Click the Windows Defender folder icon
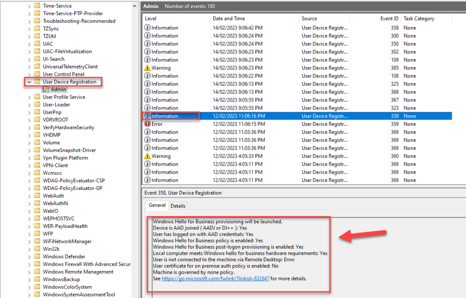 point(37,257)
